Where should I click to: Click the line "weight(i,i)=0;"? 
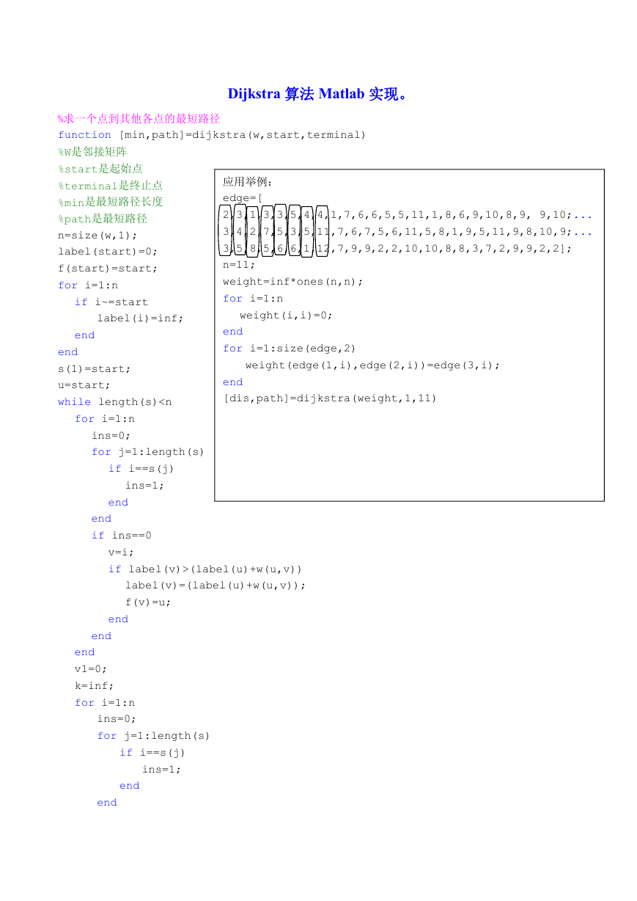click(286, 315)
